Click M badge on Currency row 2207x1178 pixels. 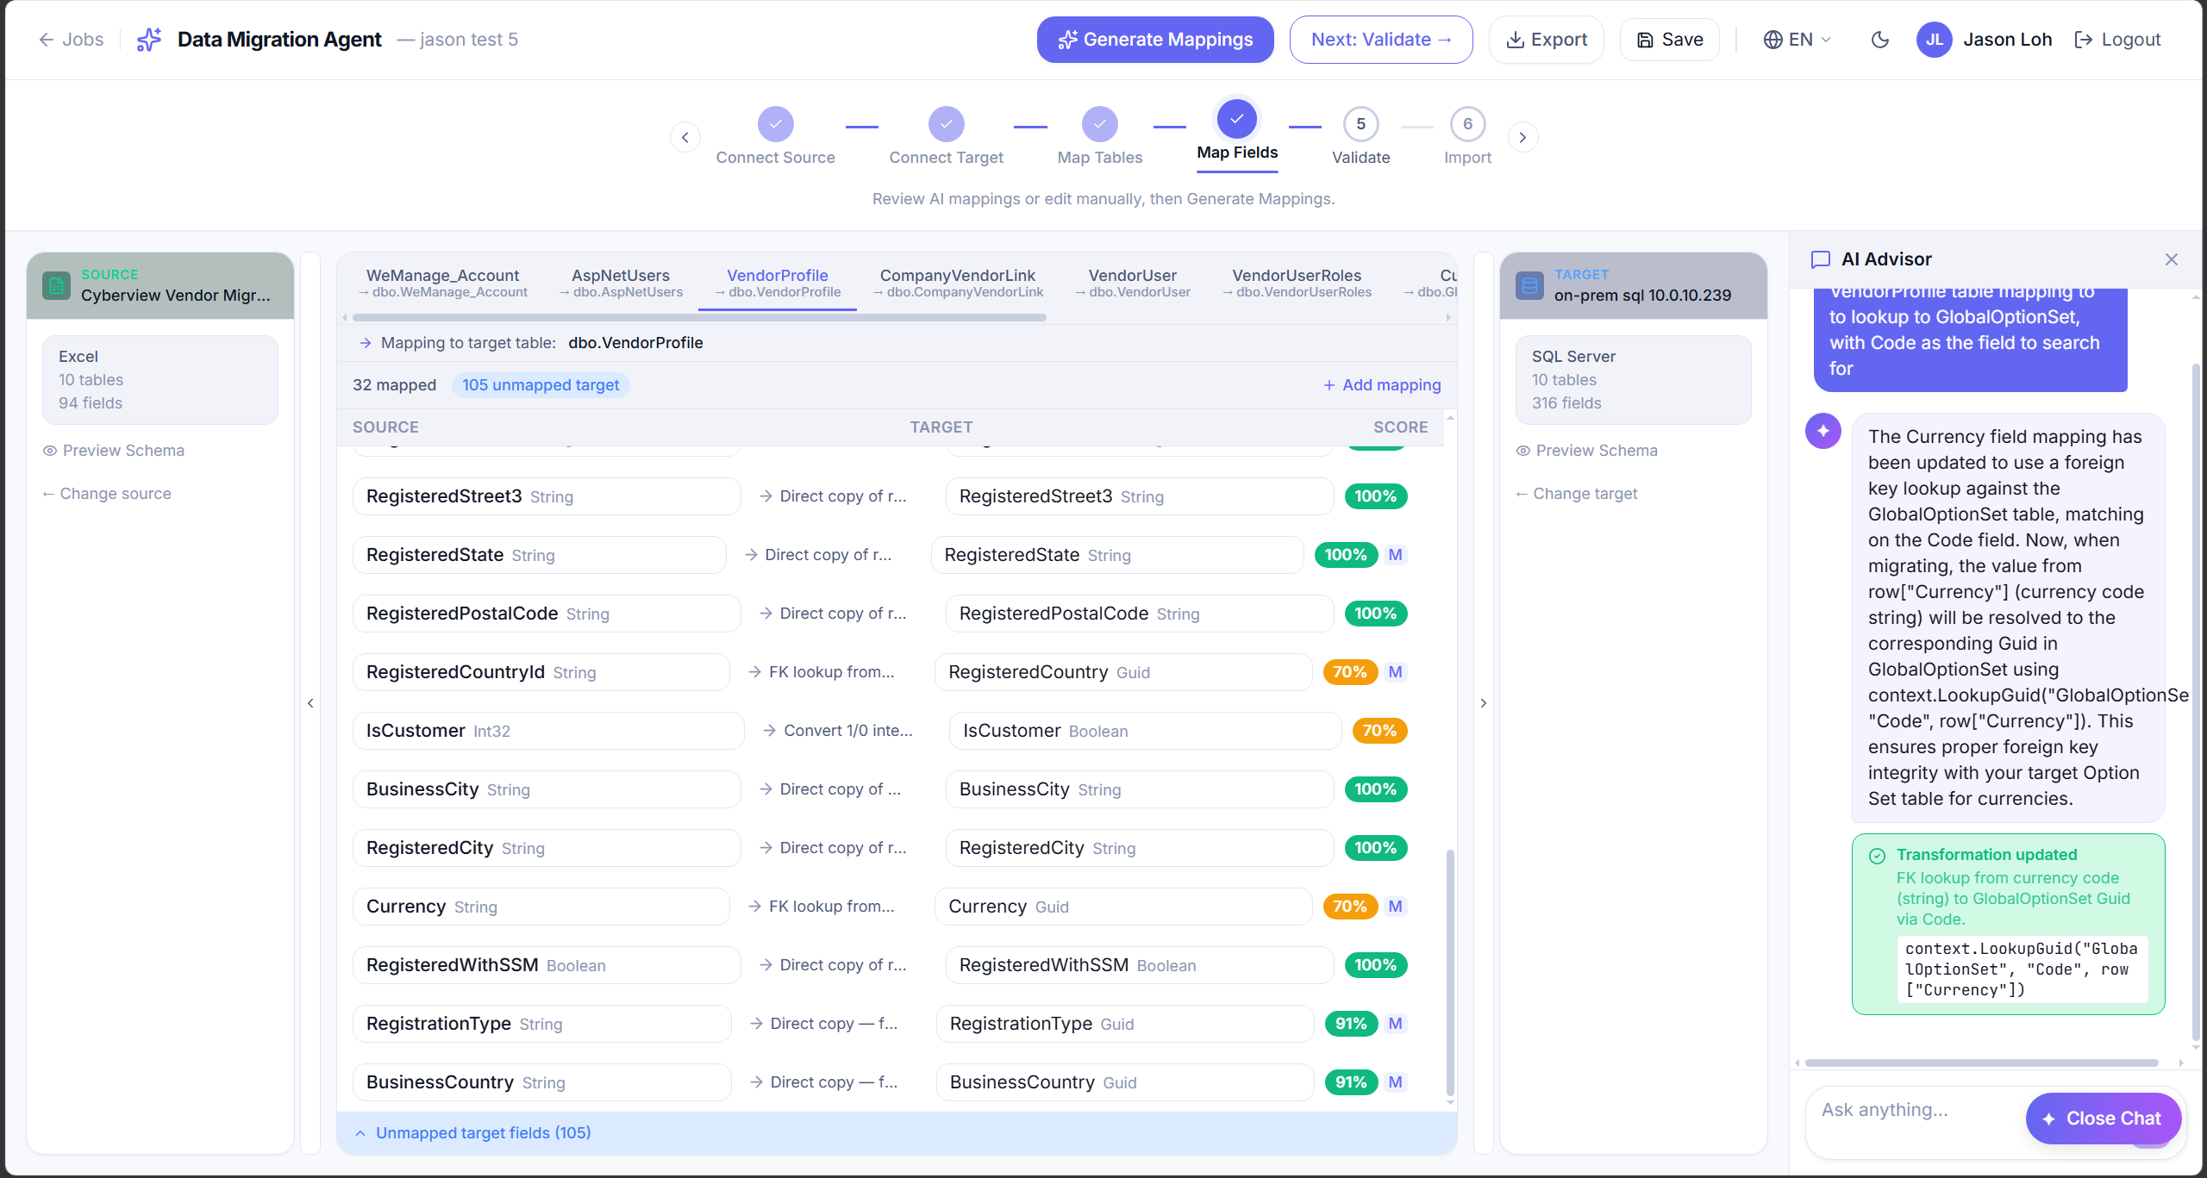(1396, 907)
